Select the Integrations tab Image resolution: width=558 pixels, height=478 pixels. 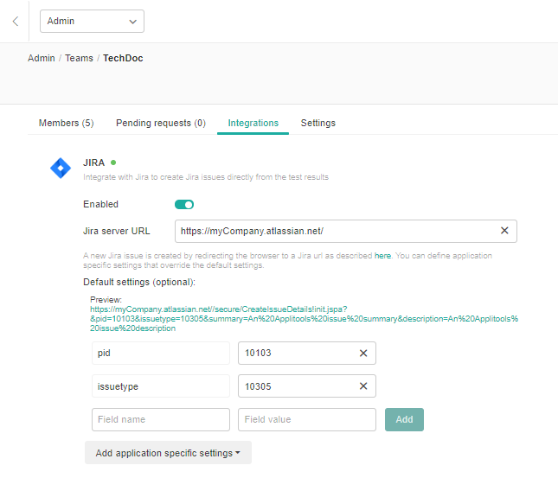click(253, 123)
